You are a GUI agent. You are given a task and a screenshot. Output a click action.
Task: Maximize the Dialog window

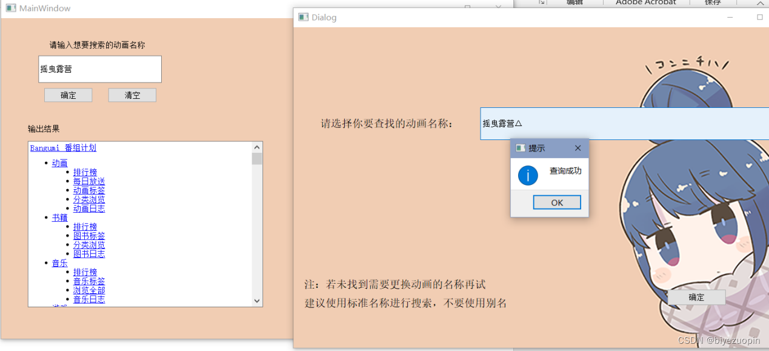pos(760,17)
